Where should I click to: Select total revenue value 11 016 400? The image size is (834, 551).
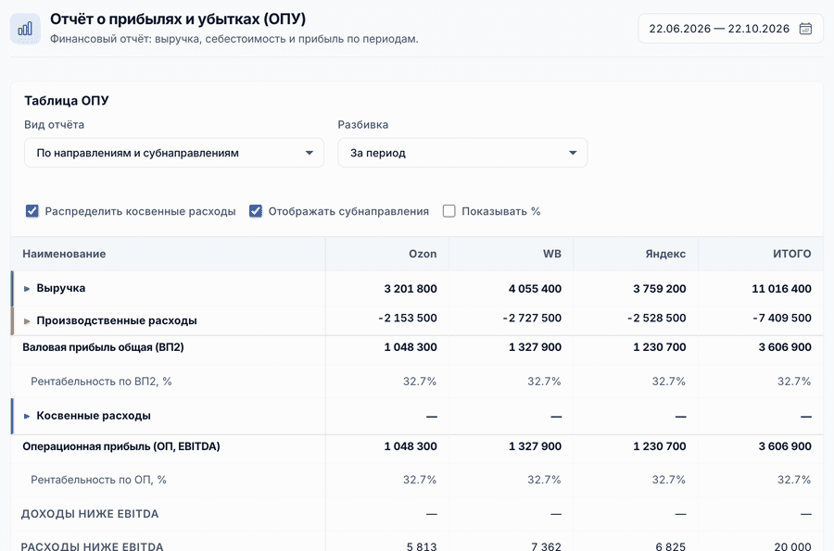click(x=781, y=289)
